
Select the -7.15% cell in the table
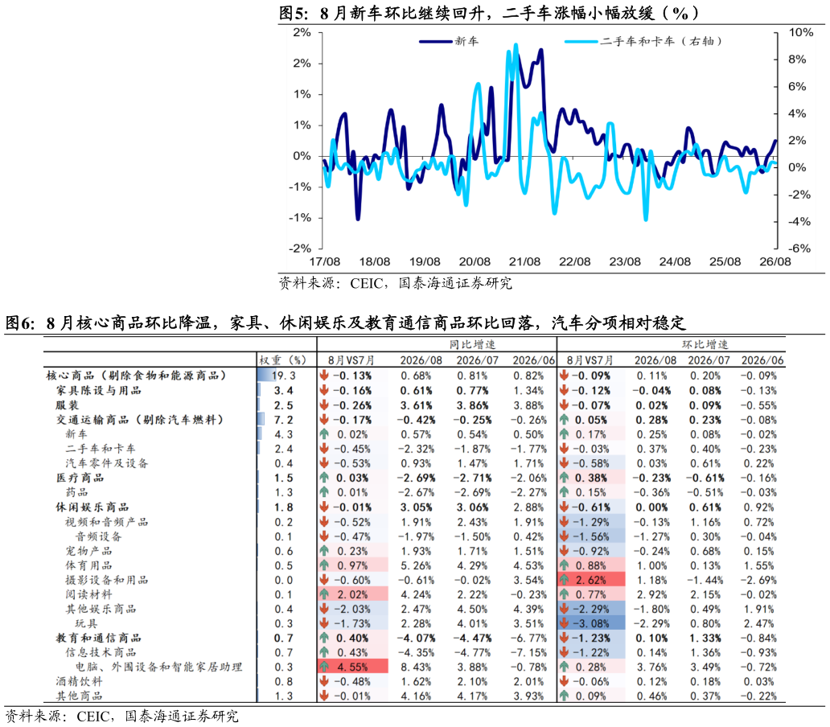click(x=528, y=652)
